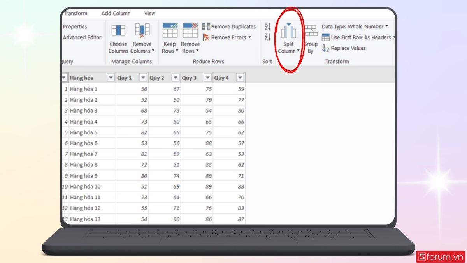
Task: Expand the Remove Errors dropdown
Action: [249, 37]
